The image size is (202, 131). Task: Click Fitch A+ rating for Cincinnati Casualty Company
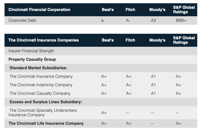point(129,93)
